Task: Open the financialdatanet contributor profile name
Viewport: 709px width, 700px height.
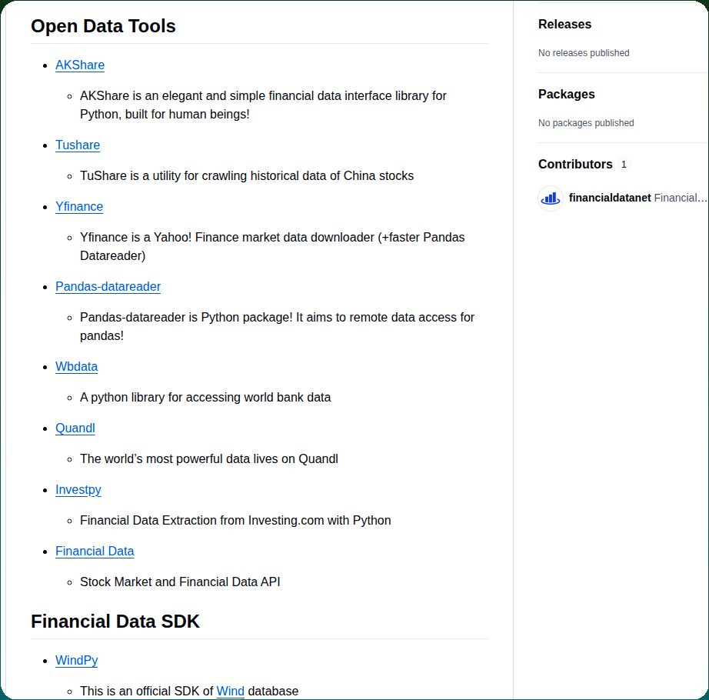Action: pyautogui.click(x=610, y=198)
